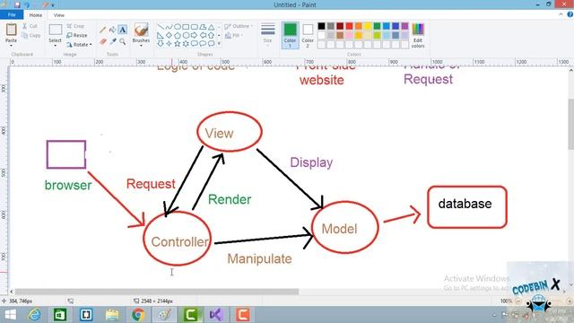Image resolution: width=574 pixels, height=323 pixels.
Task: Click the Copy button
Action: [31, 36]
